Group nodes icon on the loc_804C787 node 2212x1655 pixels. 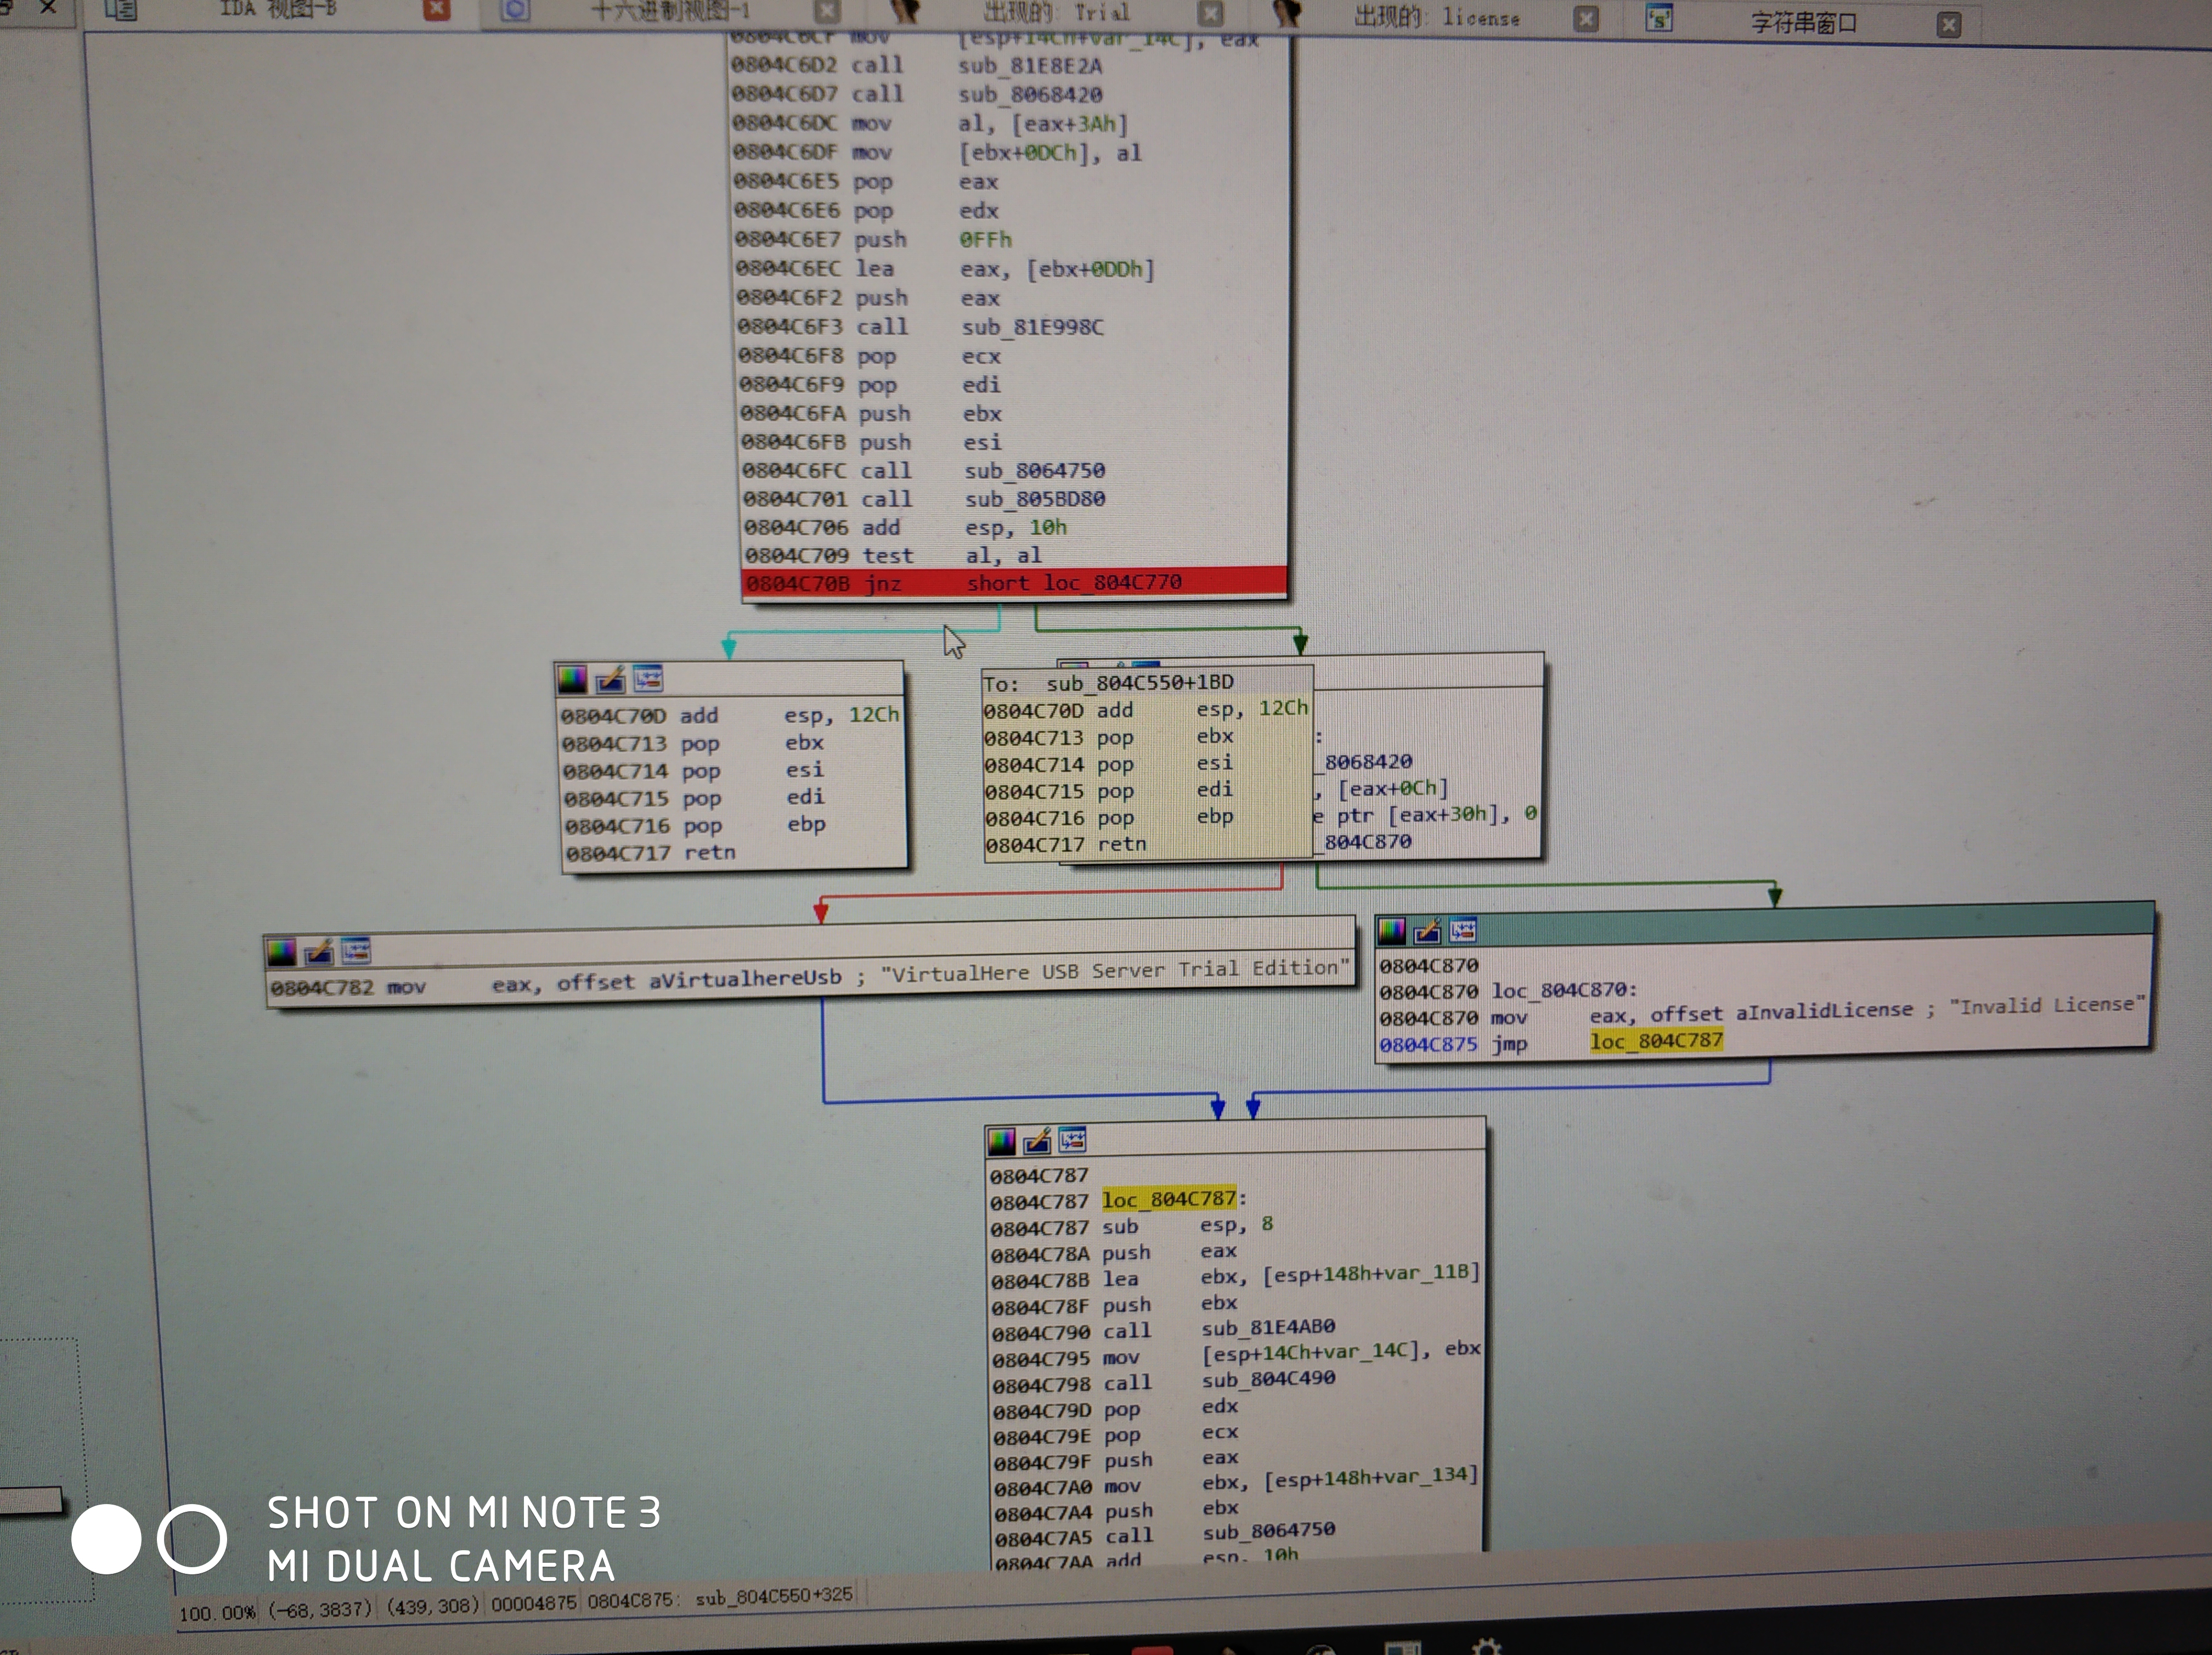[1072, 1139]
